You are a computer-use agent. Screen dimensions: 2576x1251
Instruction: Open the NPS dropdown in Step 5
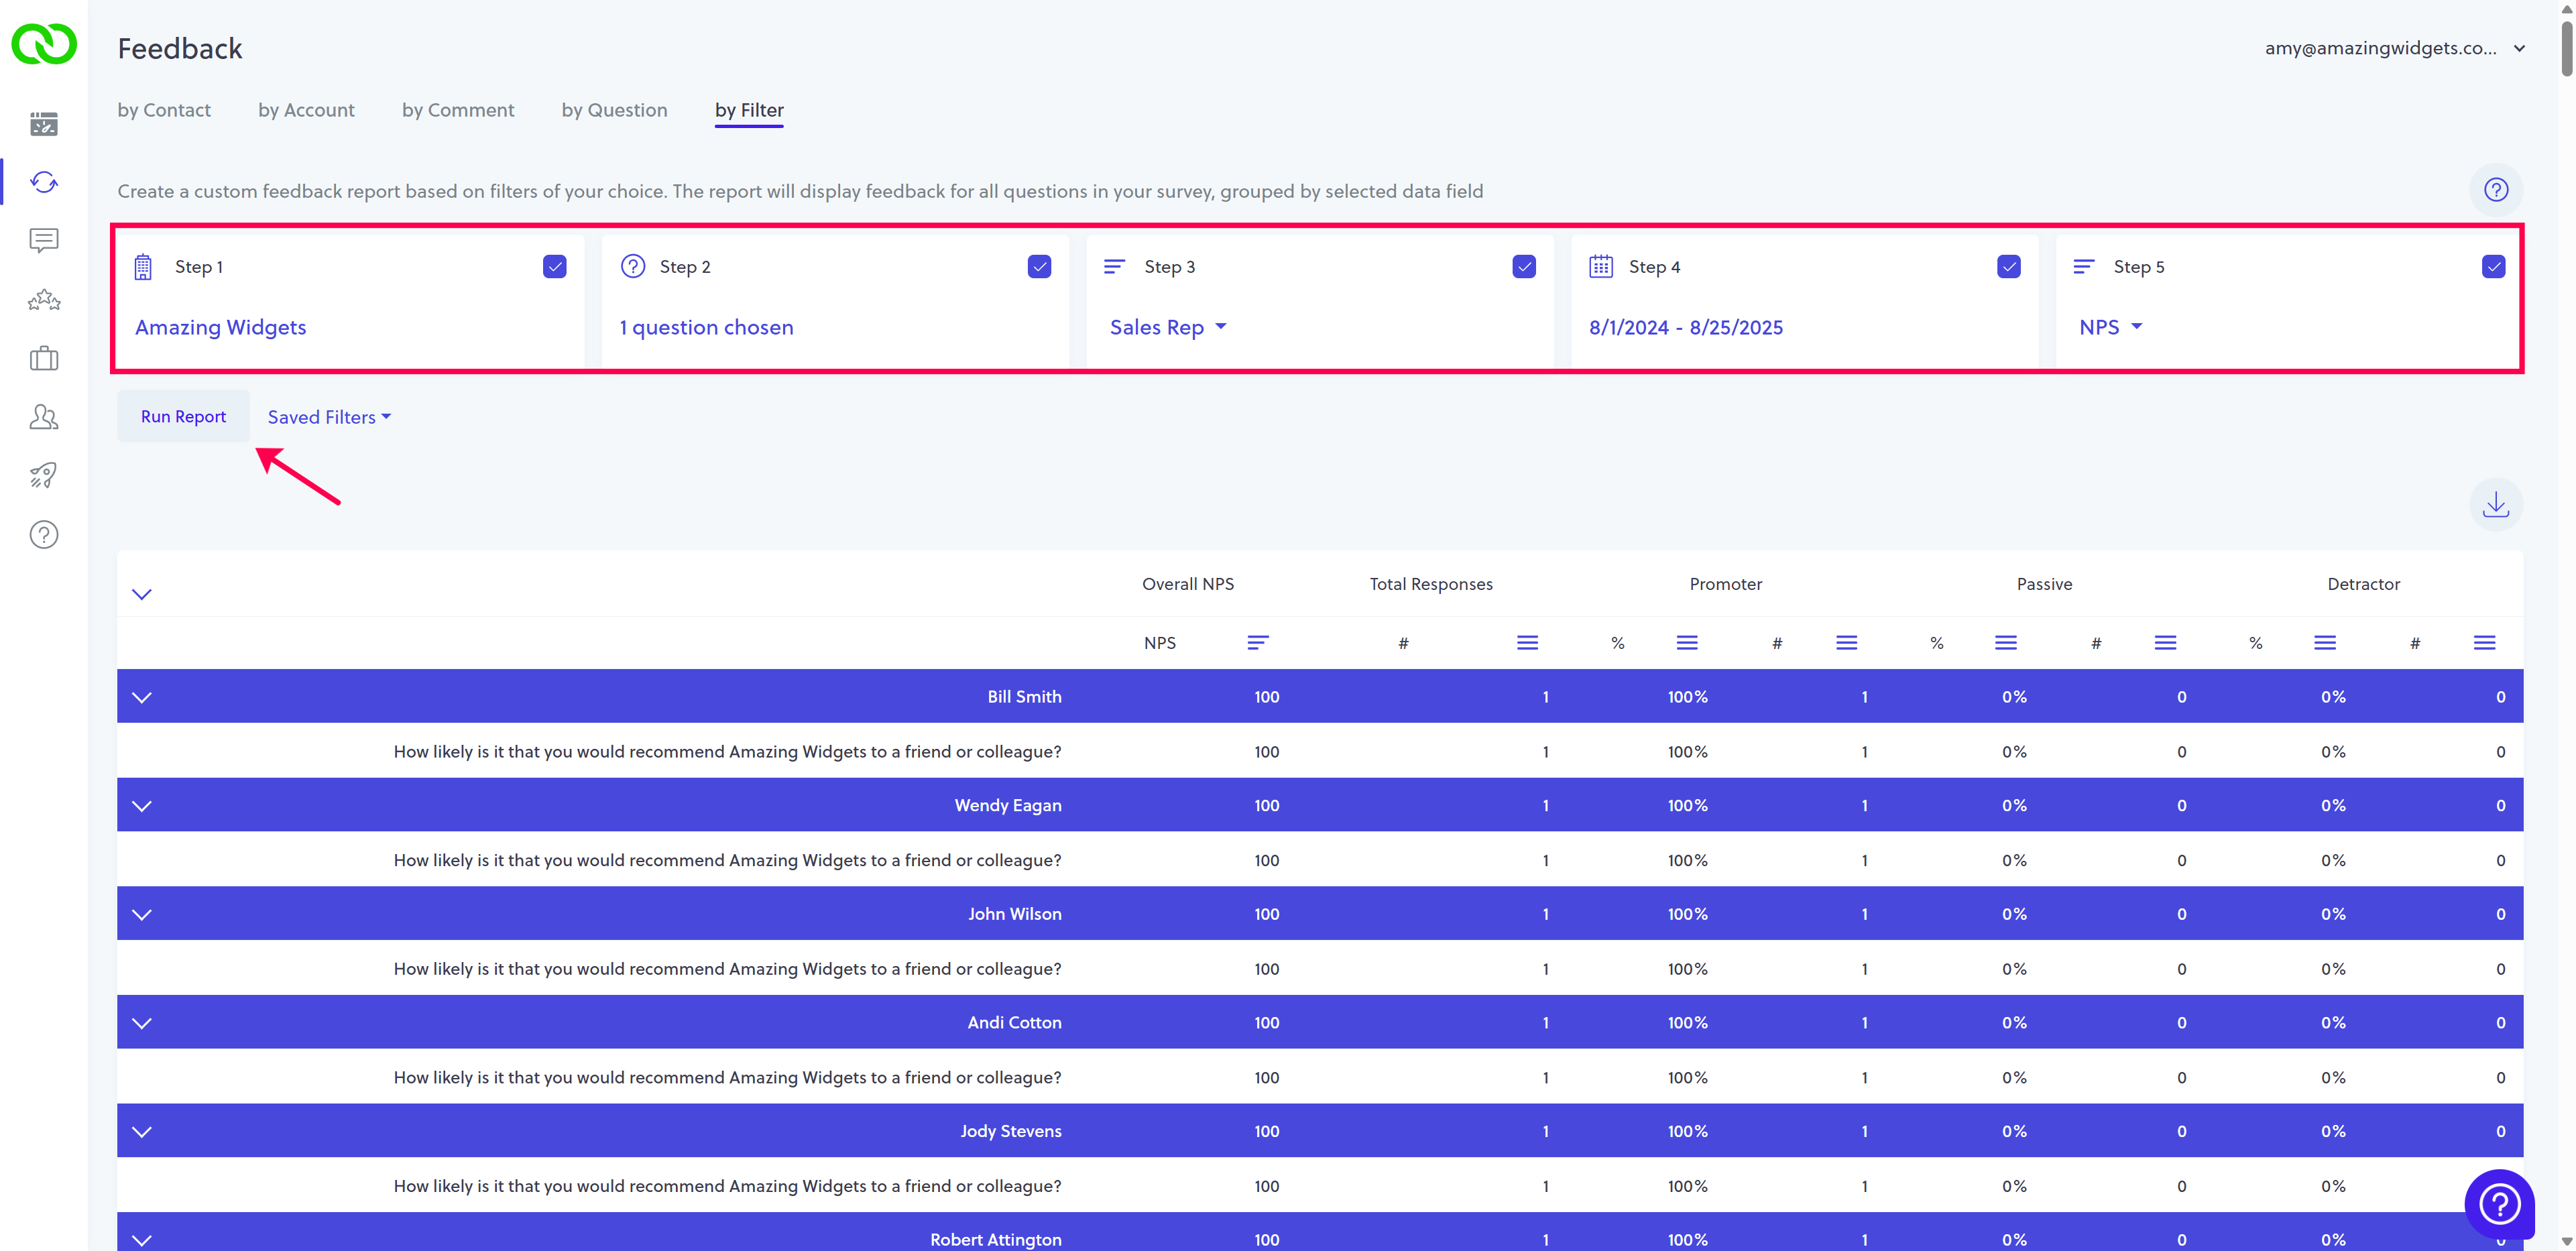(x=2110, y=328)
